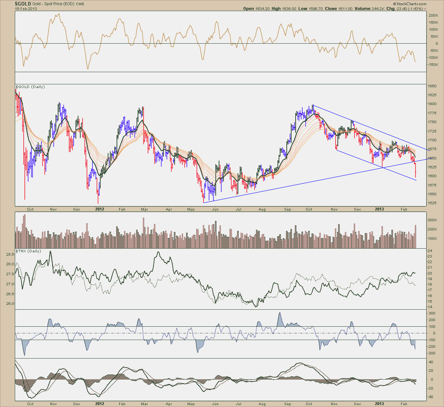Click the Jul label under the gold price panel

(239, 209)
